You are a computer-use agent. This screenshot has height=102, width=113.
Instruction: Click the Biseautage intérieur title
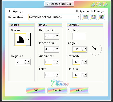pyautogui.click(x=59, y=4)
